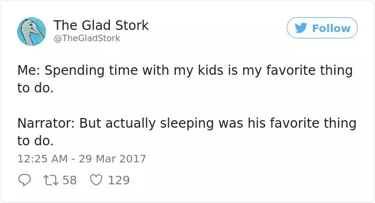
Task: Like the tweet with heart icon
Action: (96, 180)
